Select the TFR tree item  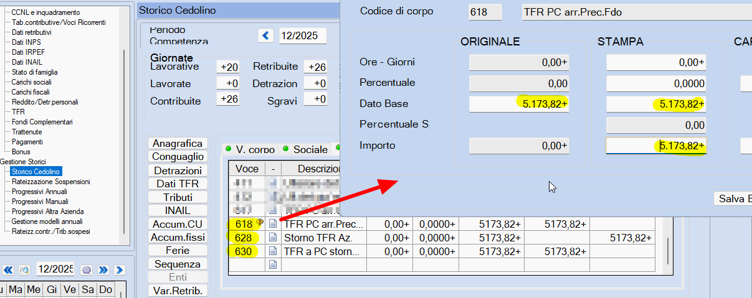pyautogui.click(x=18, y=112)
